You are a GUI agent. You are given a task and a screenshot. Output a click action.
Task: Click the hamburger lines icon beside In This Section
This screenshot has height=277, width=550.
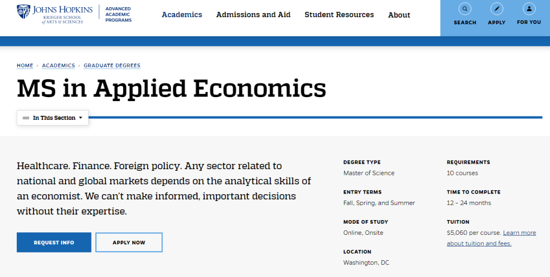pyautogui.click(x=25, y=118)
